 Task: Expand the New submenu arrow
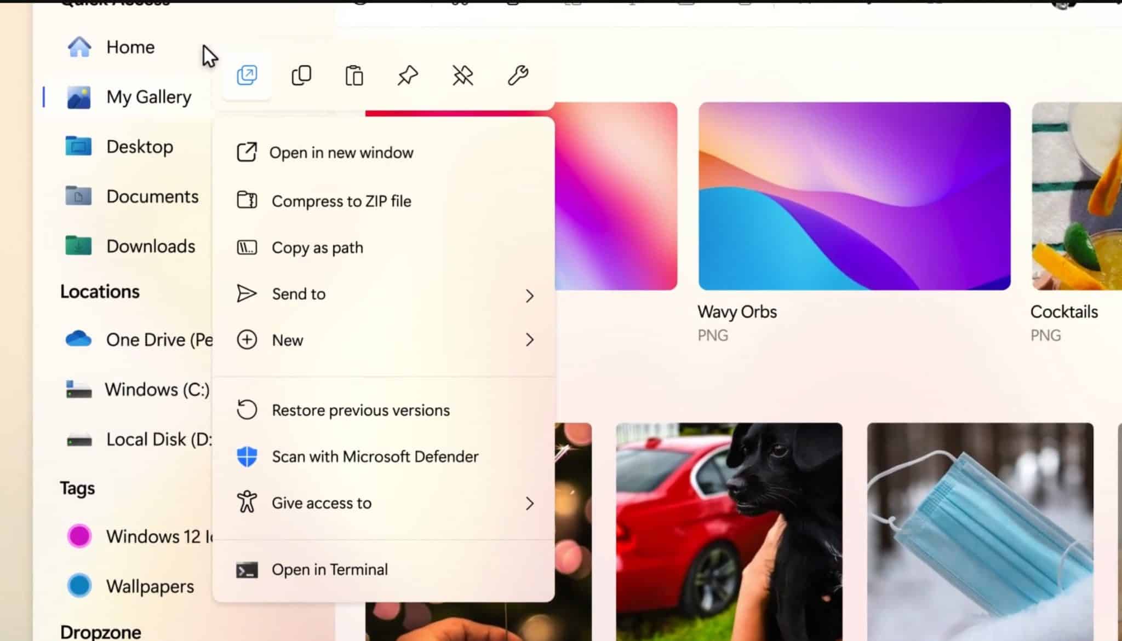tap(529, 340)
